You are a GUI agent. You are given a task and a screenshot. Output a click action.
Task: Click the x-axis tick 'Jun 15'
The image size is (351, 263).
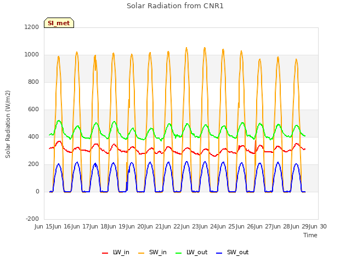(44, 226)
